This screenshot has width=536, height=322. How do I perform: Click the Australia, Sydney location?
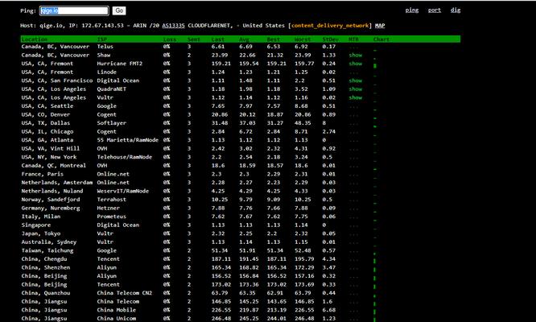click(49, 242)
